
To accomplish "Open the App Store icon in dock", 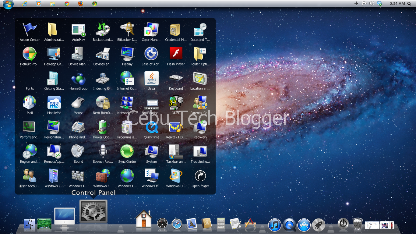I will tap(304, 225).
